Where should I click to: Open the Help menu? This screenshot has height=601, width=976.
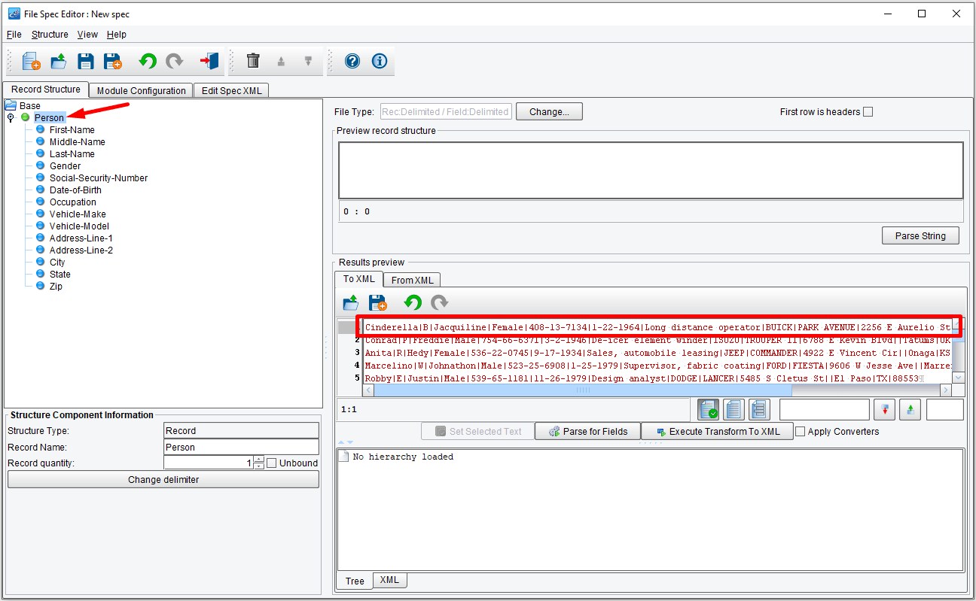click(117, 35)
